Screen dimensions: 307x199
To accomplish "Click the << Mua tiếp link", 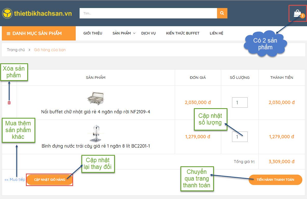I will click(x=15, y=180).
